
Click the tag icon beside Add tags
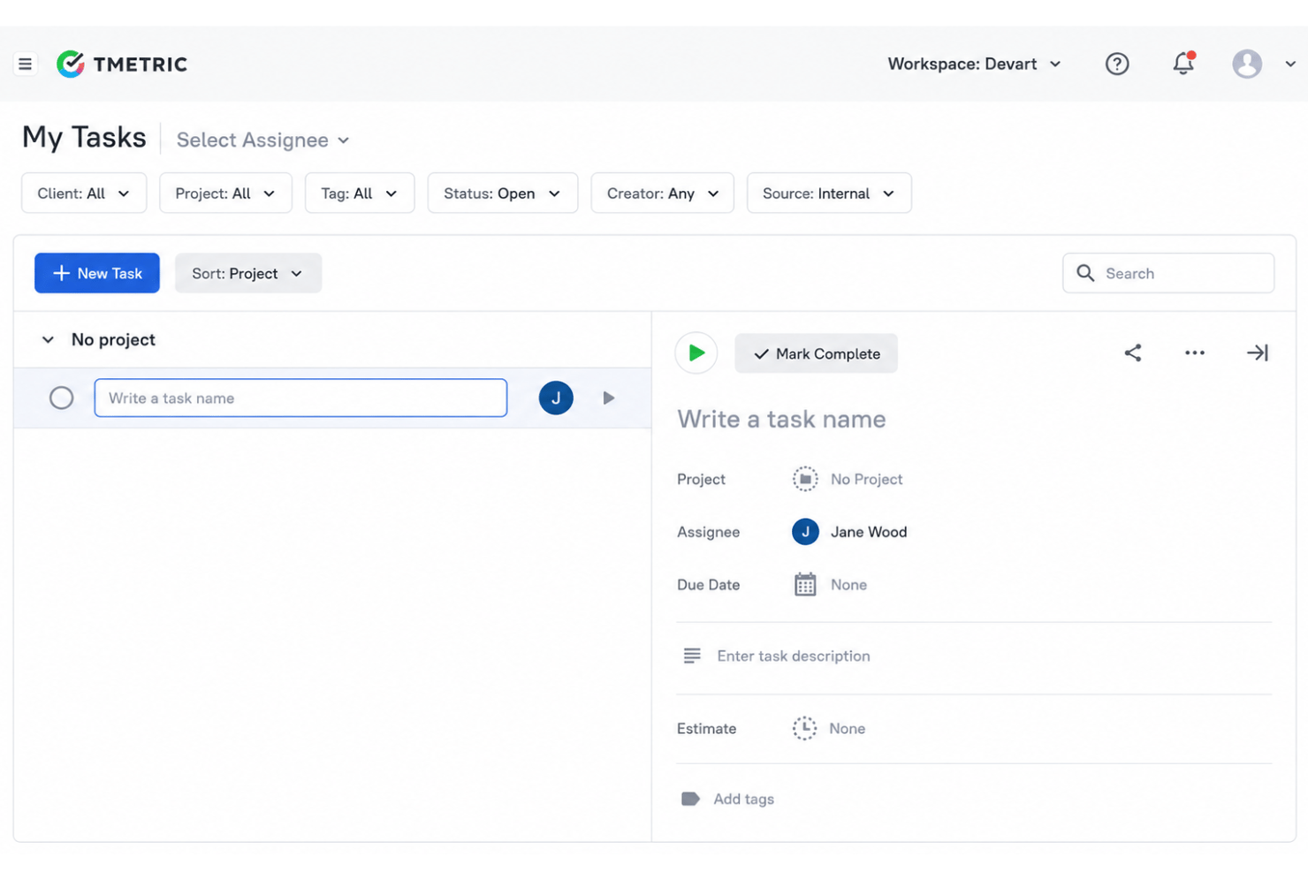tap(690, 799)
